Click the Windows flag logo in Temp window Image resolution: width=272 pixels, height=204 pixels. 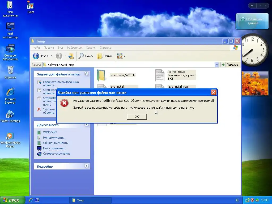click(x=235, y=47)
